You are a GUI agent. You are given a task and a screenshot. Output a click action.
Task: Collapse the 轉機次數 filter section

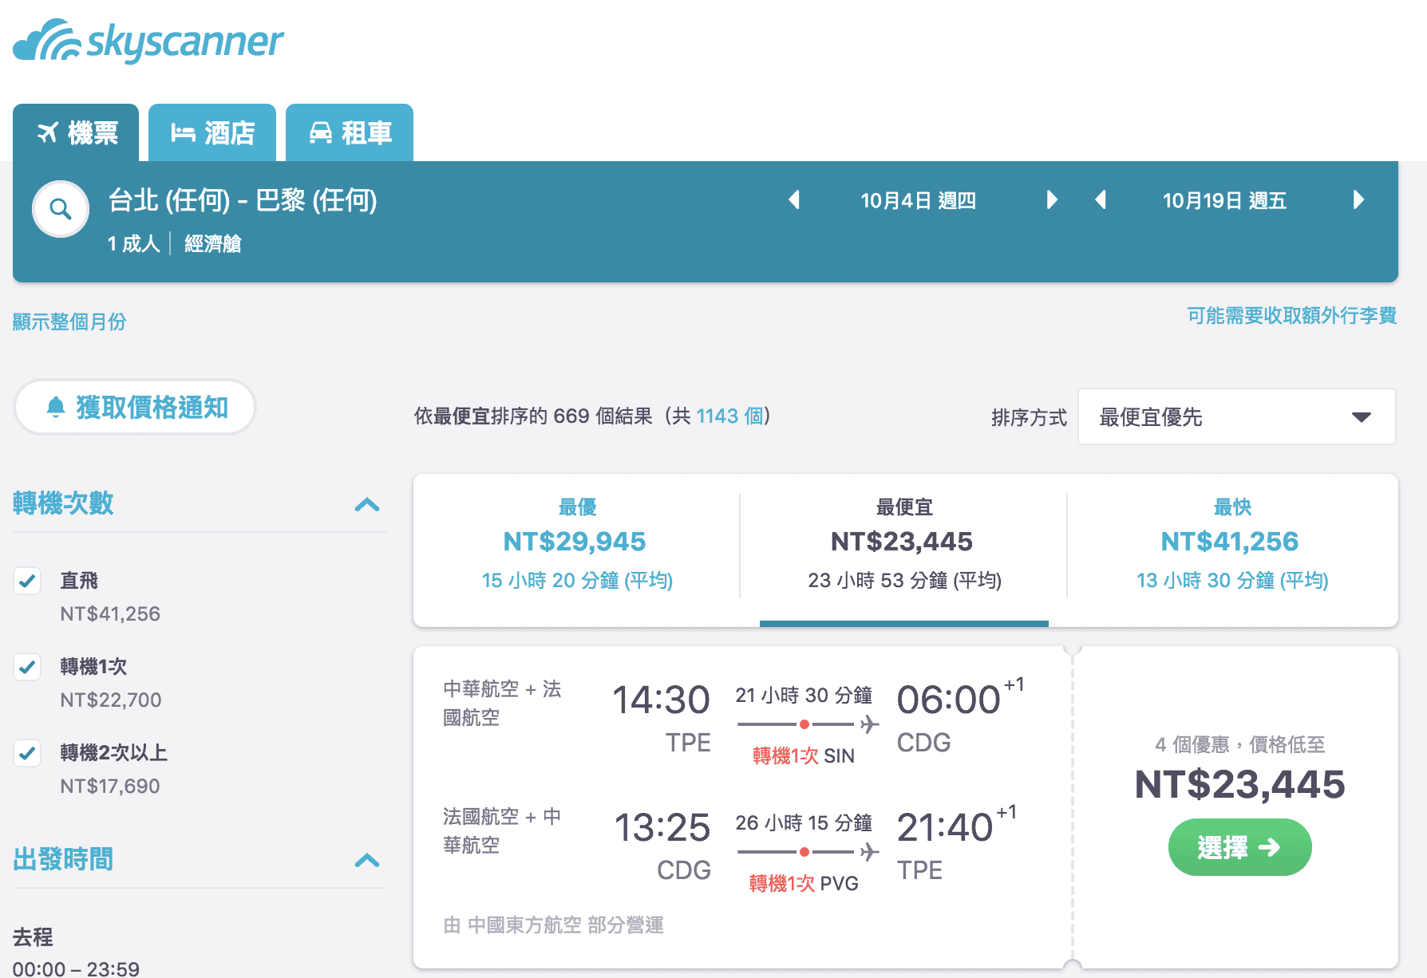coord(367,504)
